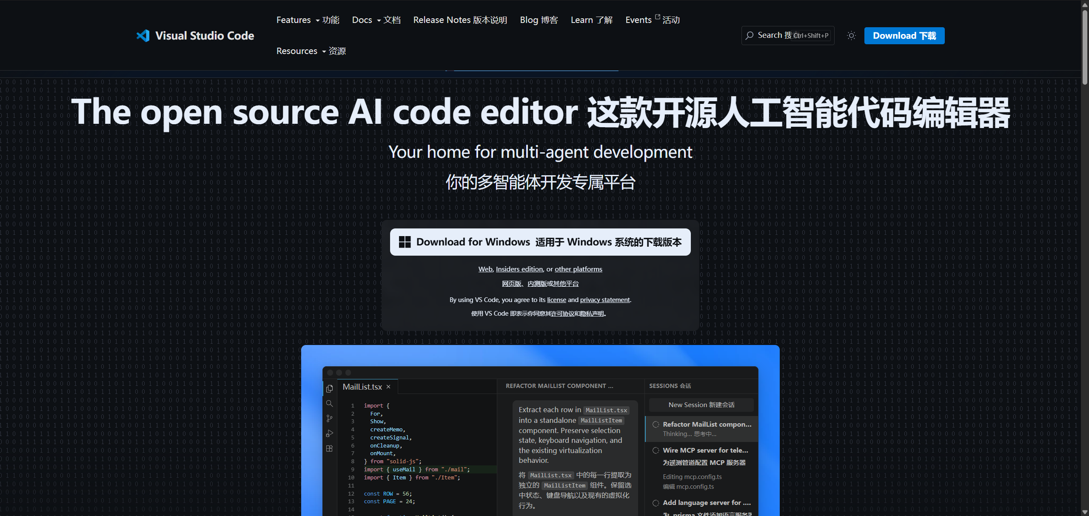Open the Learn 了解 nav item
The height and width of the screenshot is (516, 1089).
[x=592, y=20]
